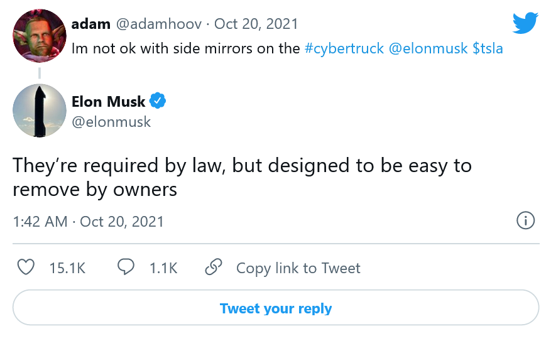The image size is (551, 341).
Task: Open the Elon Musk display name
Action: 108,101
